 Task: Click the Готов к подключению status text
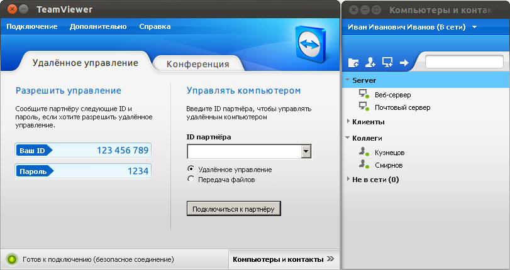(x=98, y=259)
